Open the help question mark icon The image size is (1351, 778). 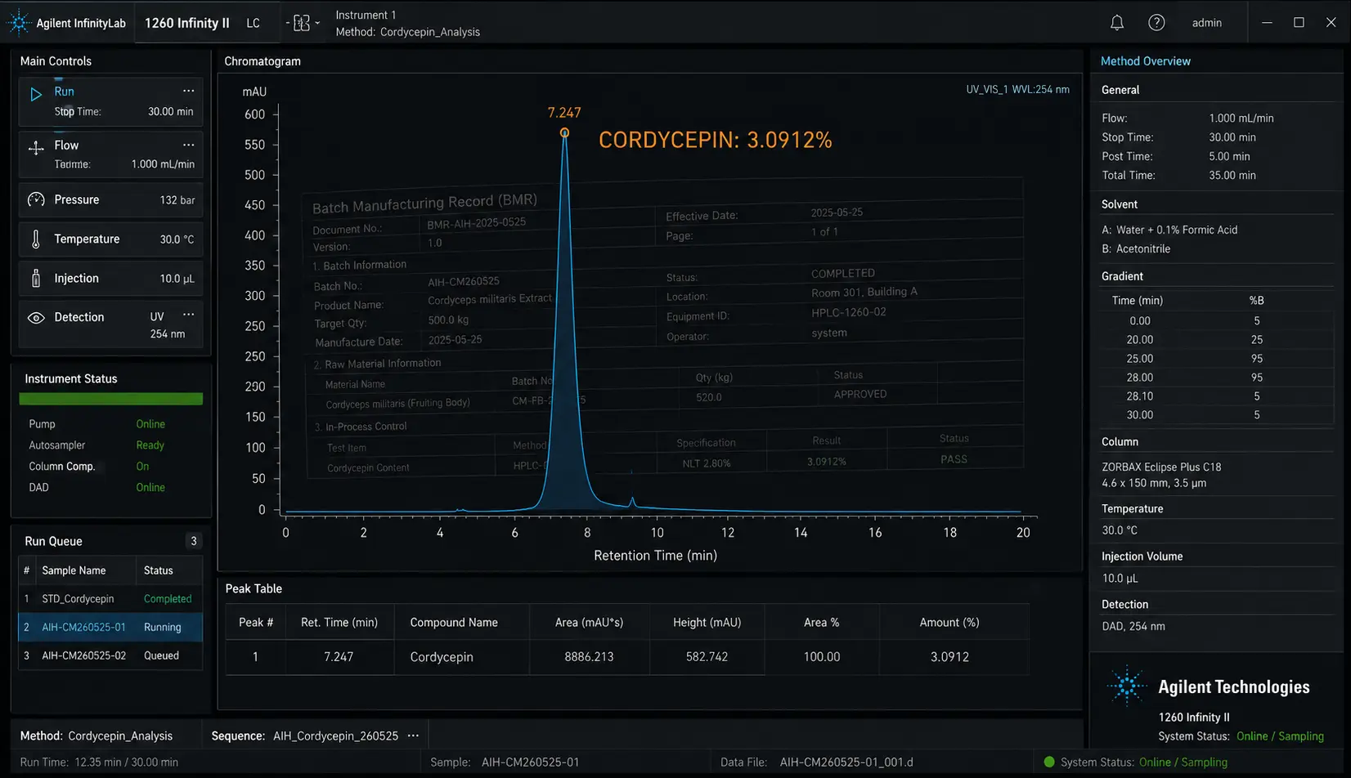click(1156, 23)
